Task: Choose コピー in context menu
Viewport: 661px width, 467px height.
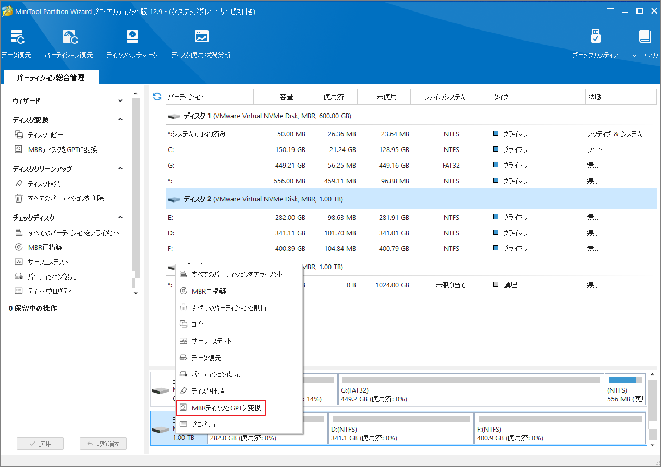Action: 239,324
